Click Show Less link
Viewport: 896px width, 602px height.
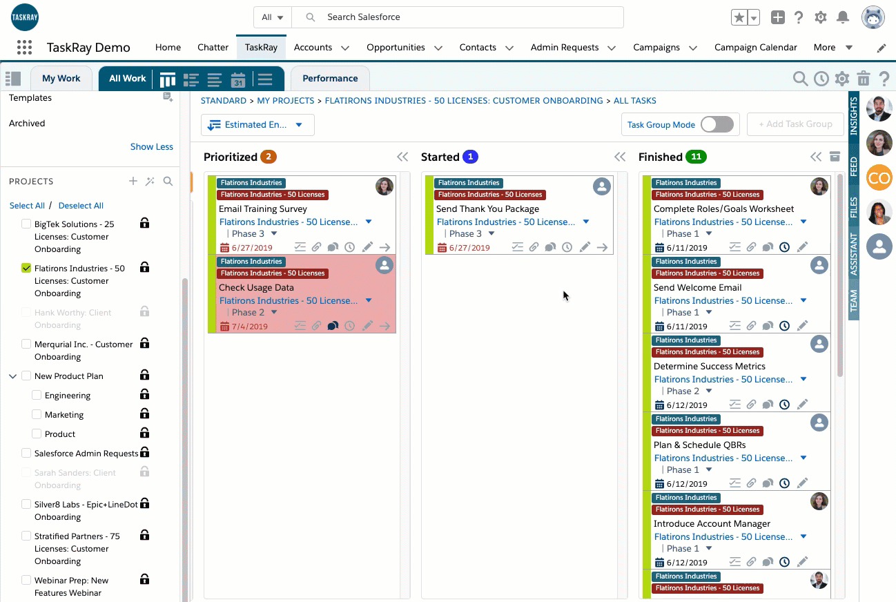tap(151, 146)
